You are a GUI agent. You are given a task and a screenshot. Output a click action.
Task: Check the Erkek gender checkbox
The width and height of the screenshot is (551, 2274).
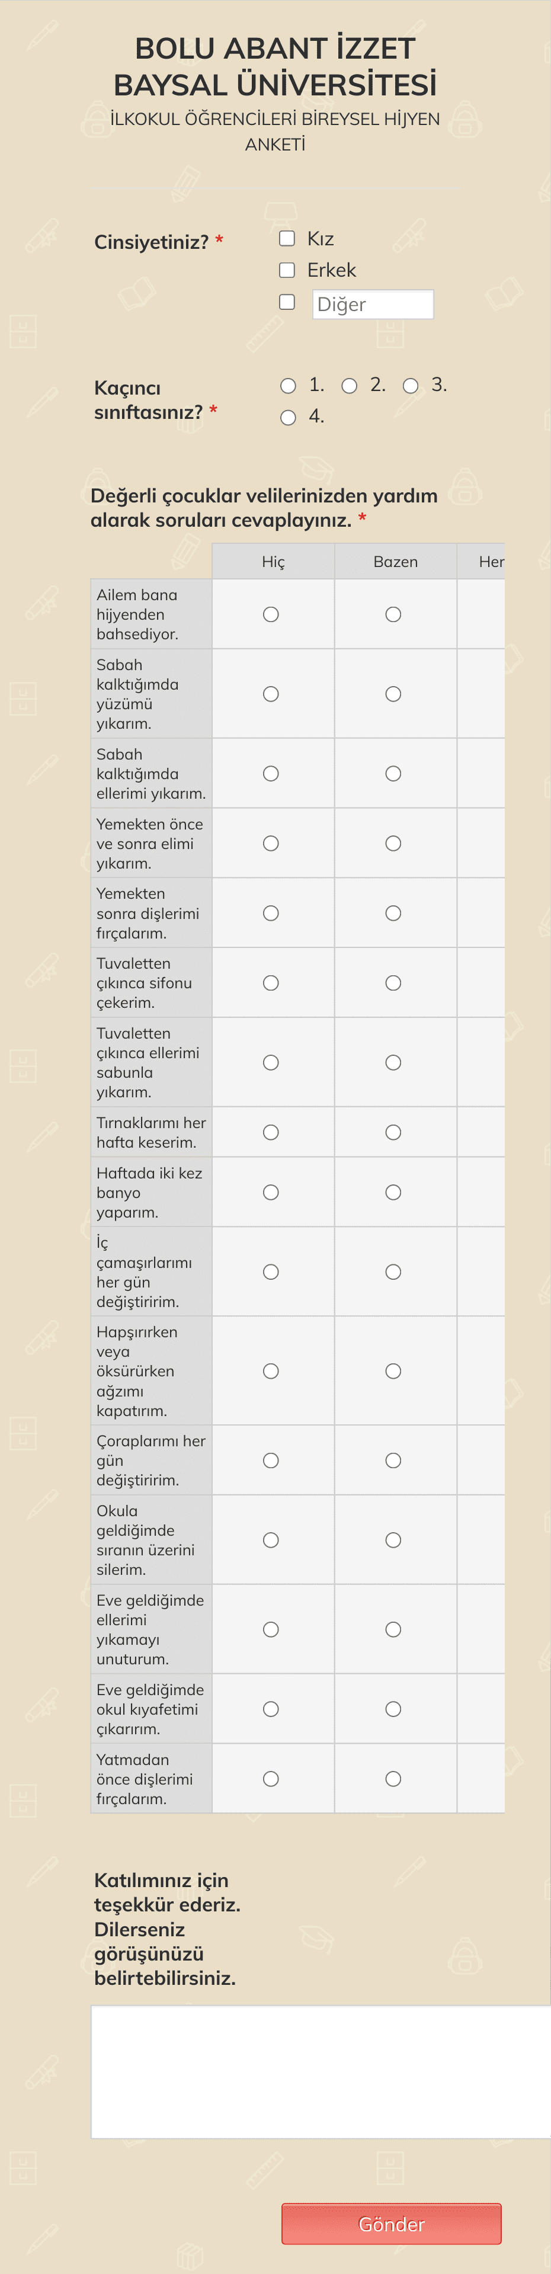[x=287, y=270]
